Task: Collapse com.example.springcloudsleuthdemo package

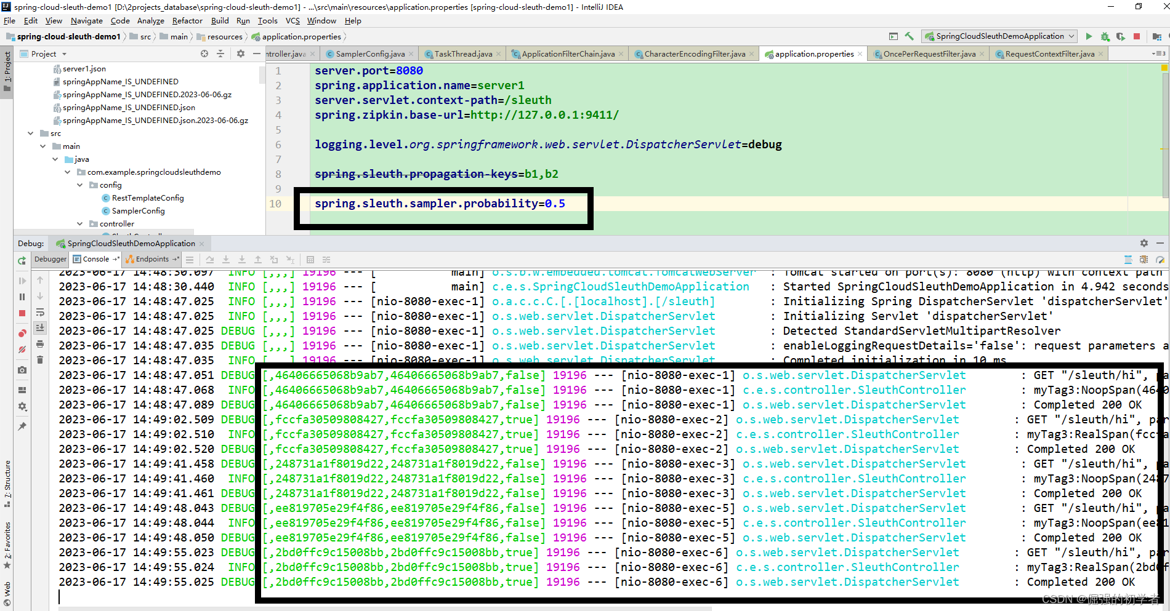Action: (68, 172)
